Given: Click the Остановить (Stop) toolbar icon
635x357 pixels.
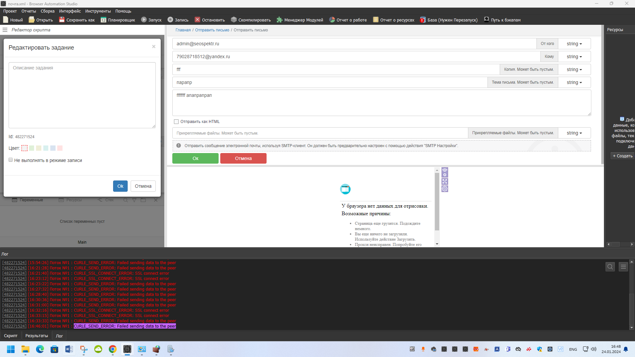Looking at the screenshot, I should click(197, 20).
